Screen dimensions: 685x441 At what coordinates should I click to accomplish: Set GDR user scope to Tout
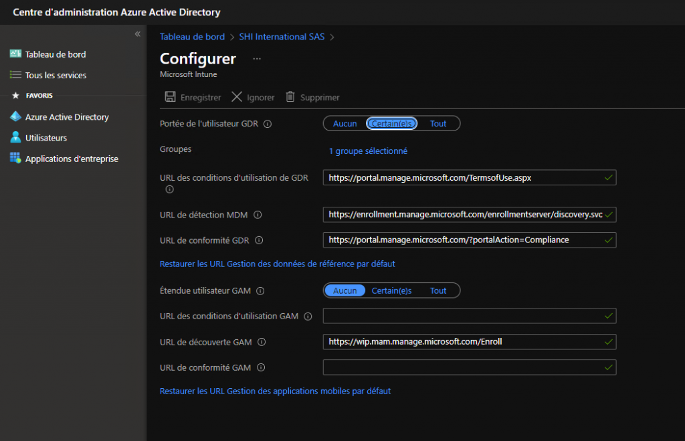[438, 124]
